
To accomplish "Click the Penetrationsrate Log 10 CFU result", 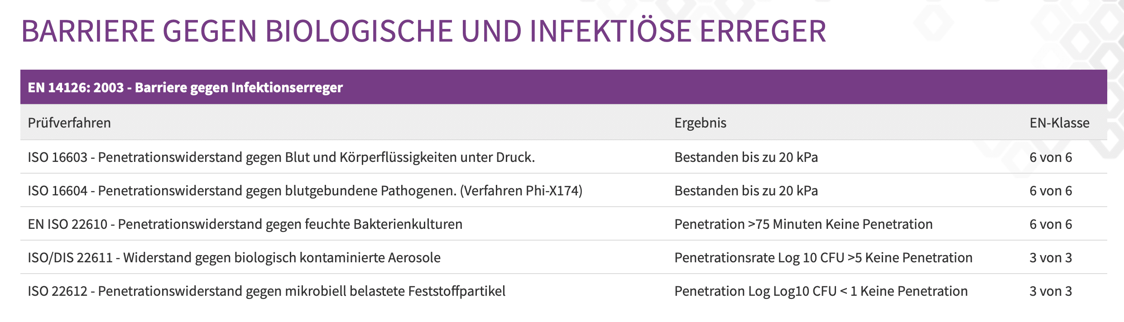I will 823,258.
